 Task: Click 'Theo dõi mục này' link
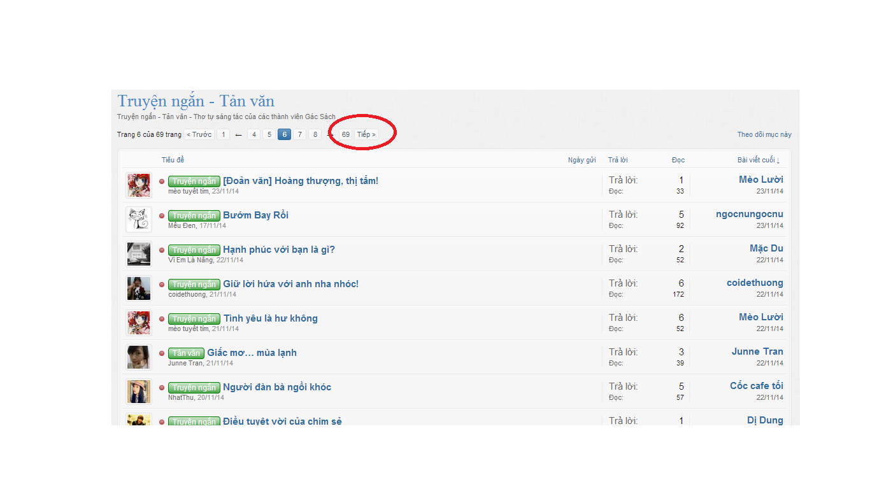[764, 134]
